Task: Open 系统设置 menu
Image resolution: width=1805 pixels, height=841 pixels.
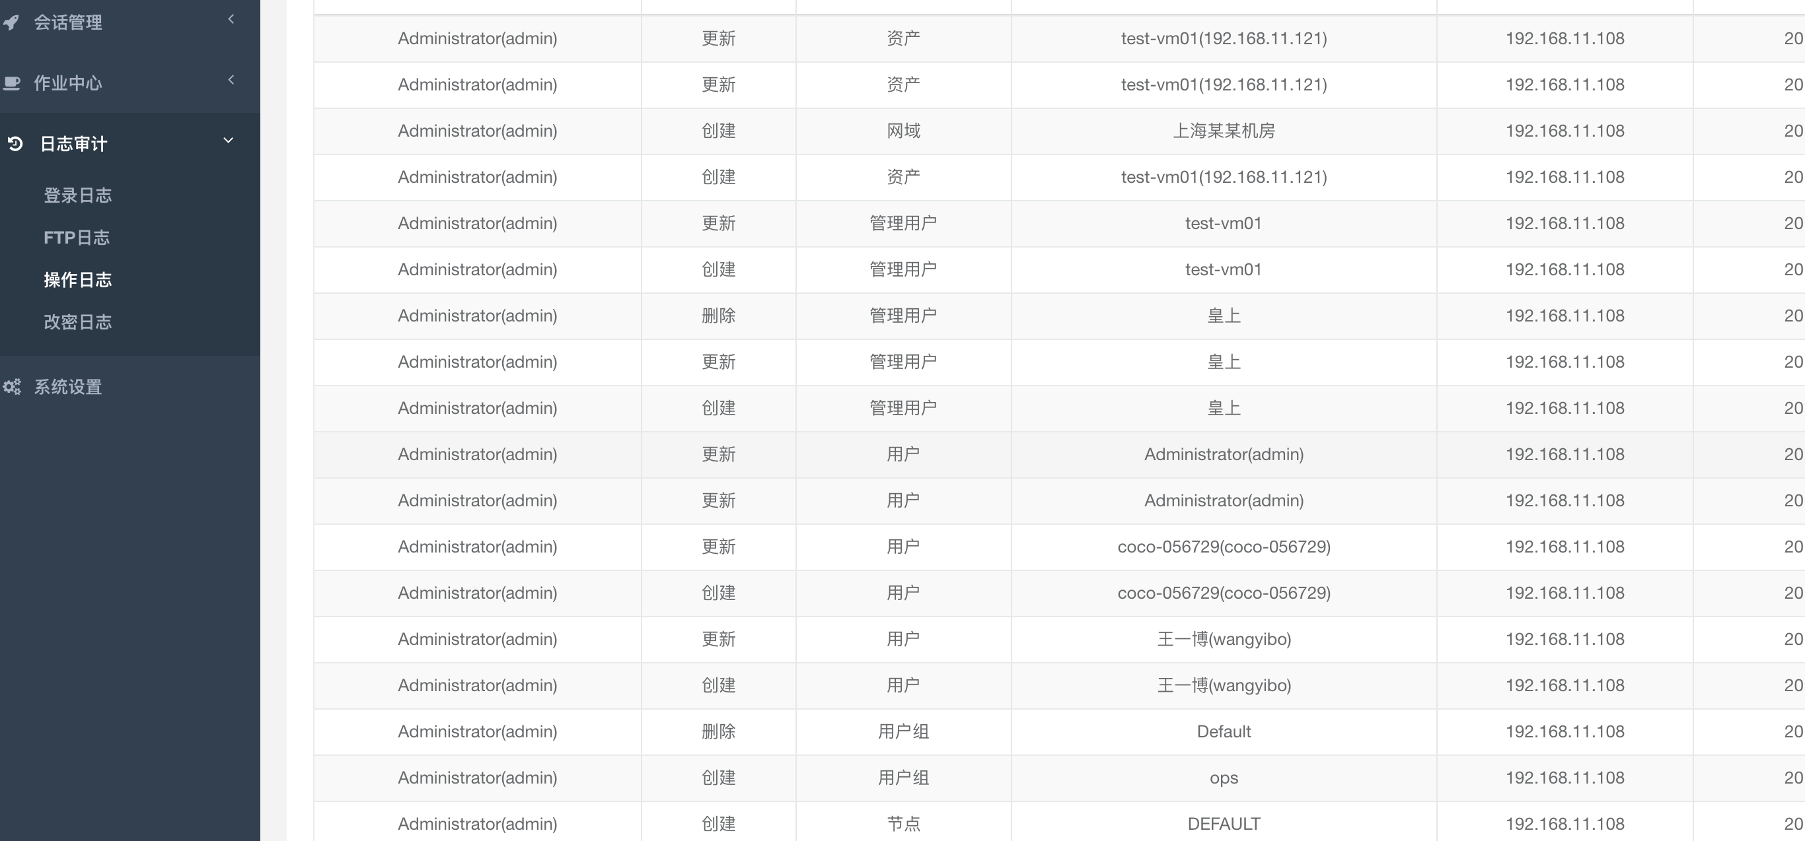Action: [68, 387]
